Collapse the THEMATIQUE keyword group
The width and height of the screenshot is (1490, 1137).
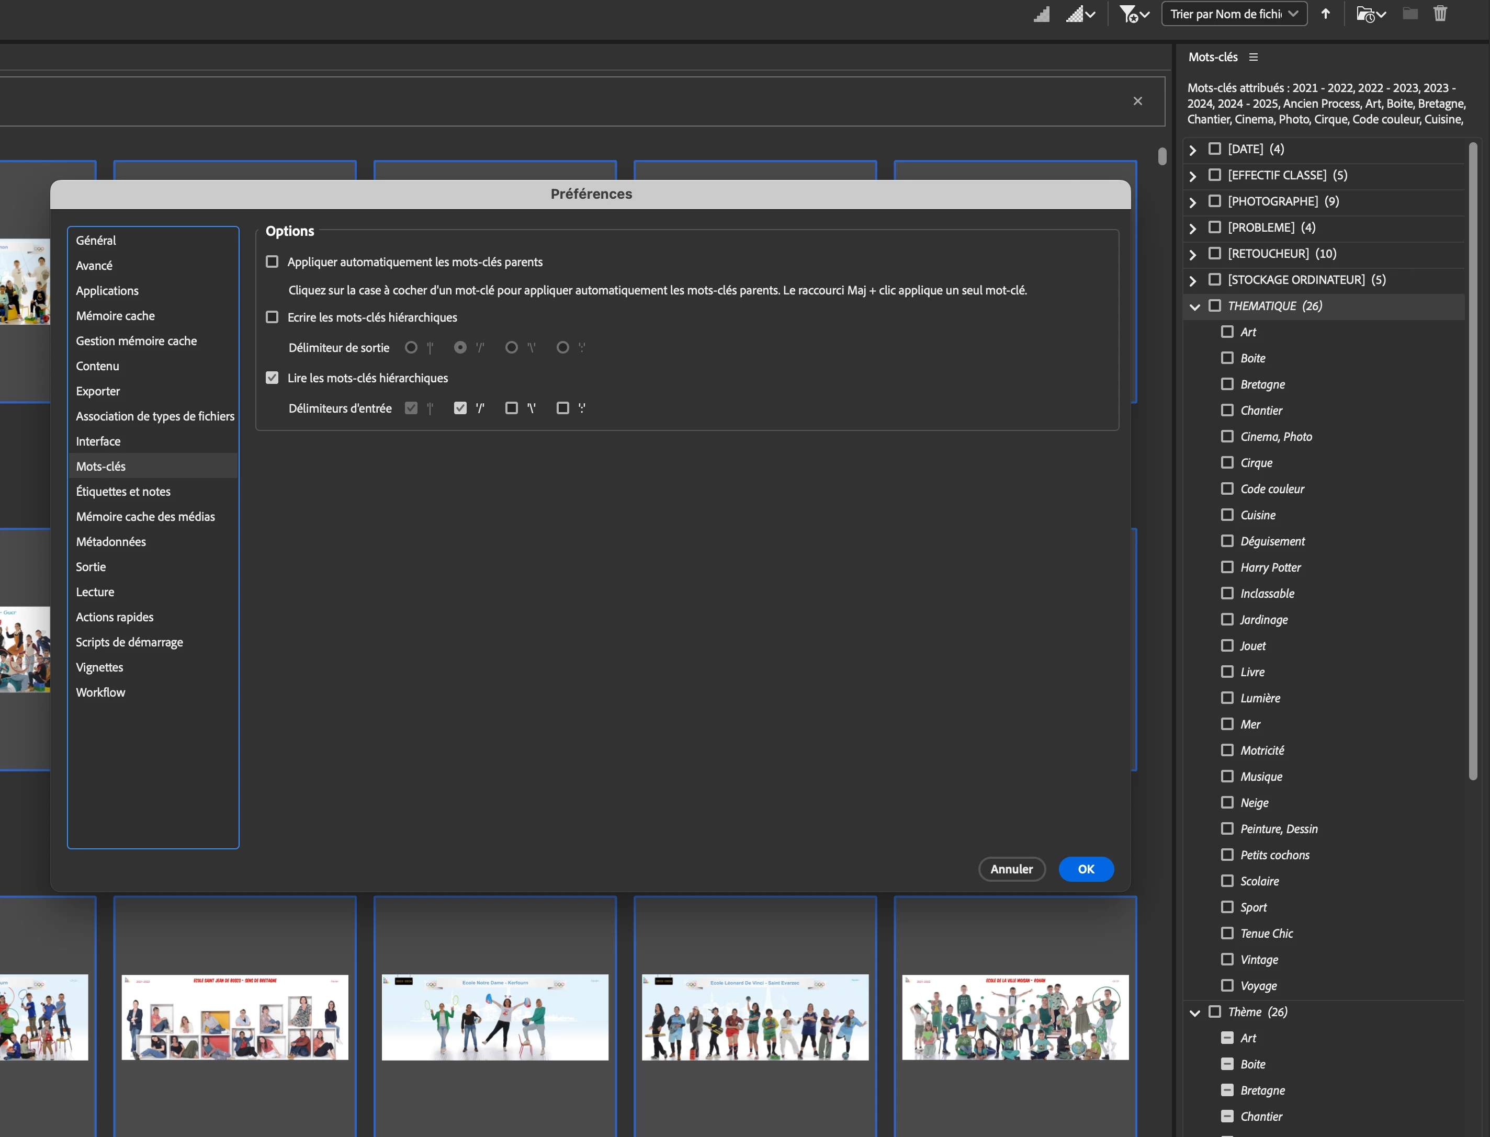click(x=1194, y=306)
